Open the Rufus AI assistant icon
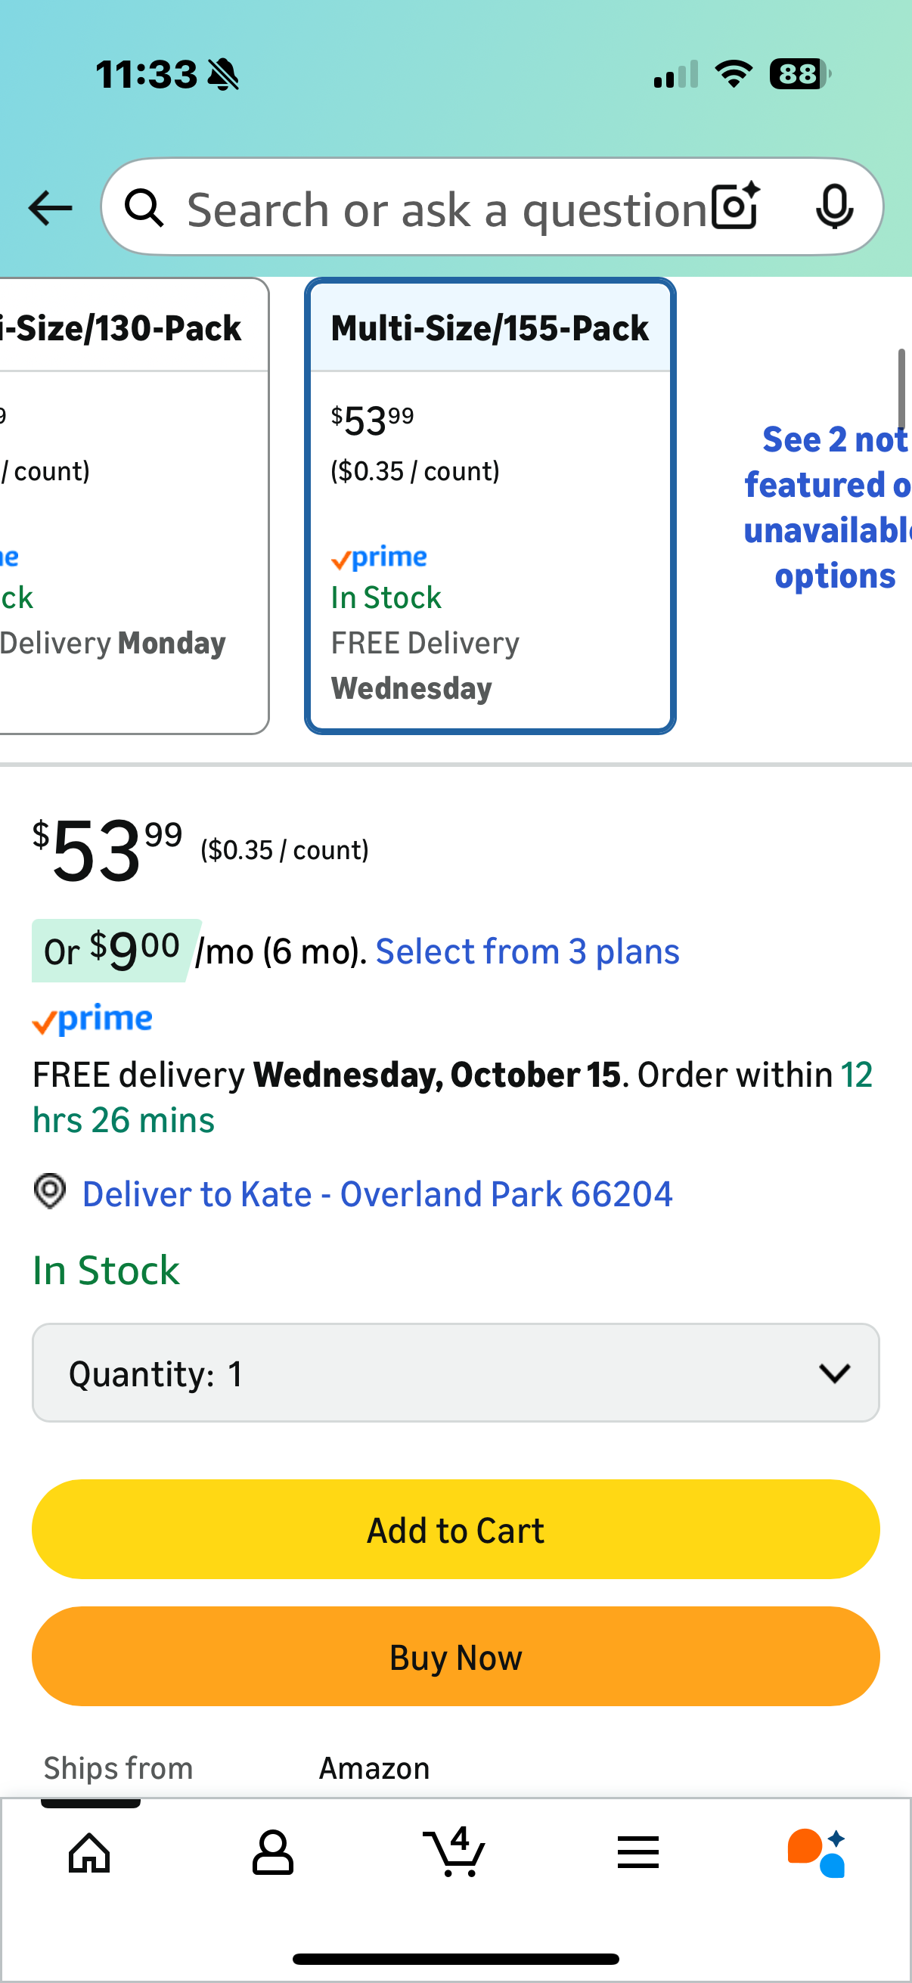This screenshot has width=912, height=1983. click(817, 1852)
